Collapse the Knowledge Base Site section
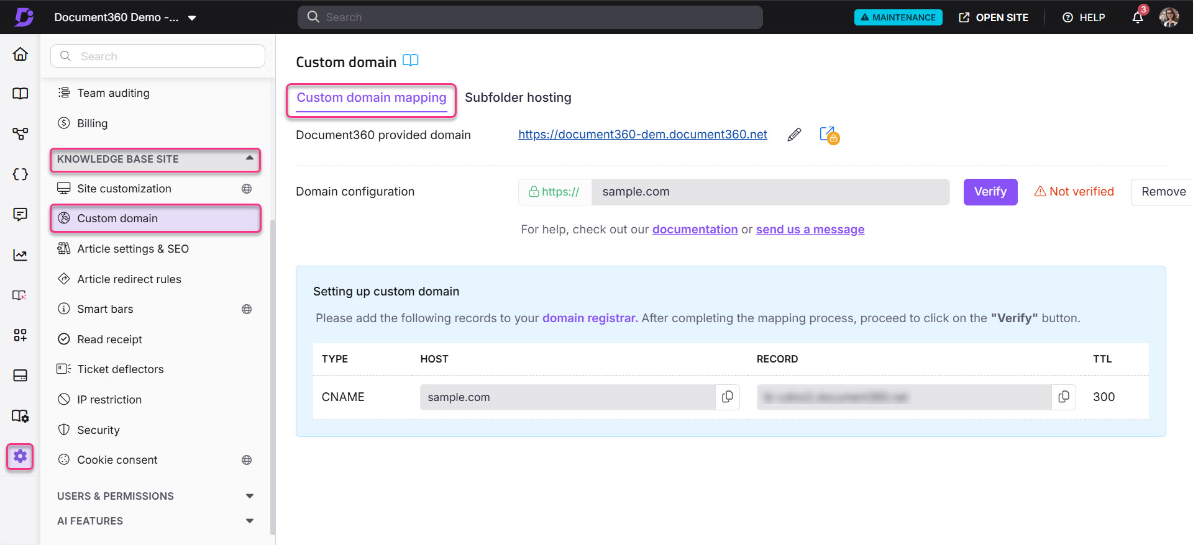 tap(155, 160)
